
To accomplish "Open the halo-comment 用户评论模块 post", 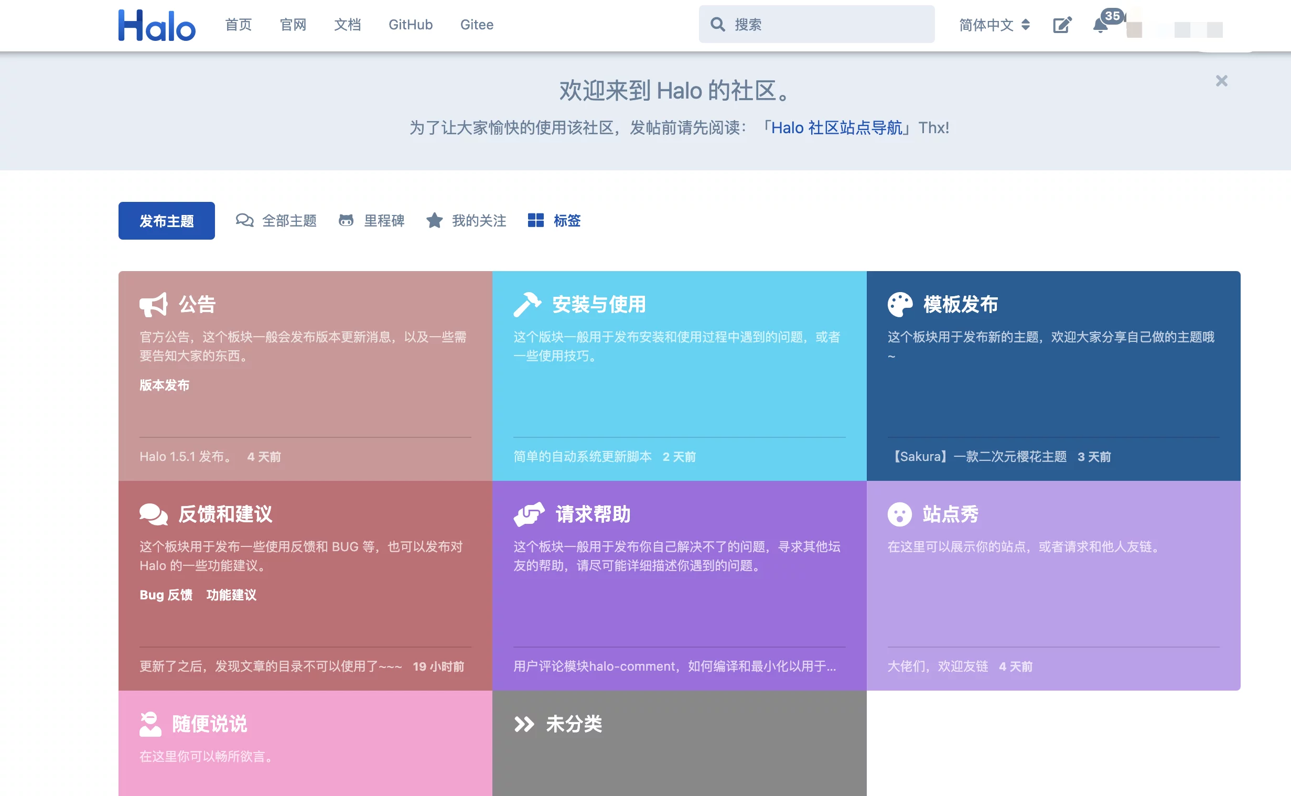I will [x=675, y=666].
